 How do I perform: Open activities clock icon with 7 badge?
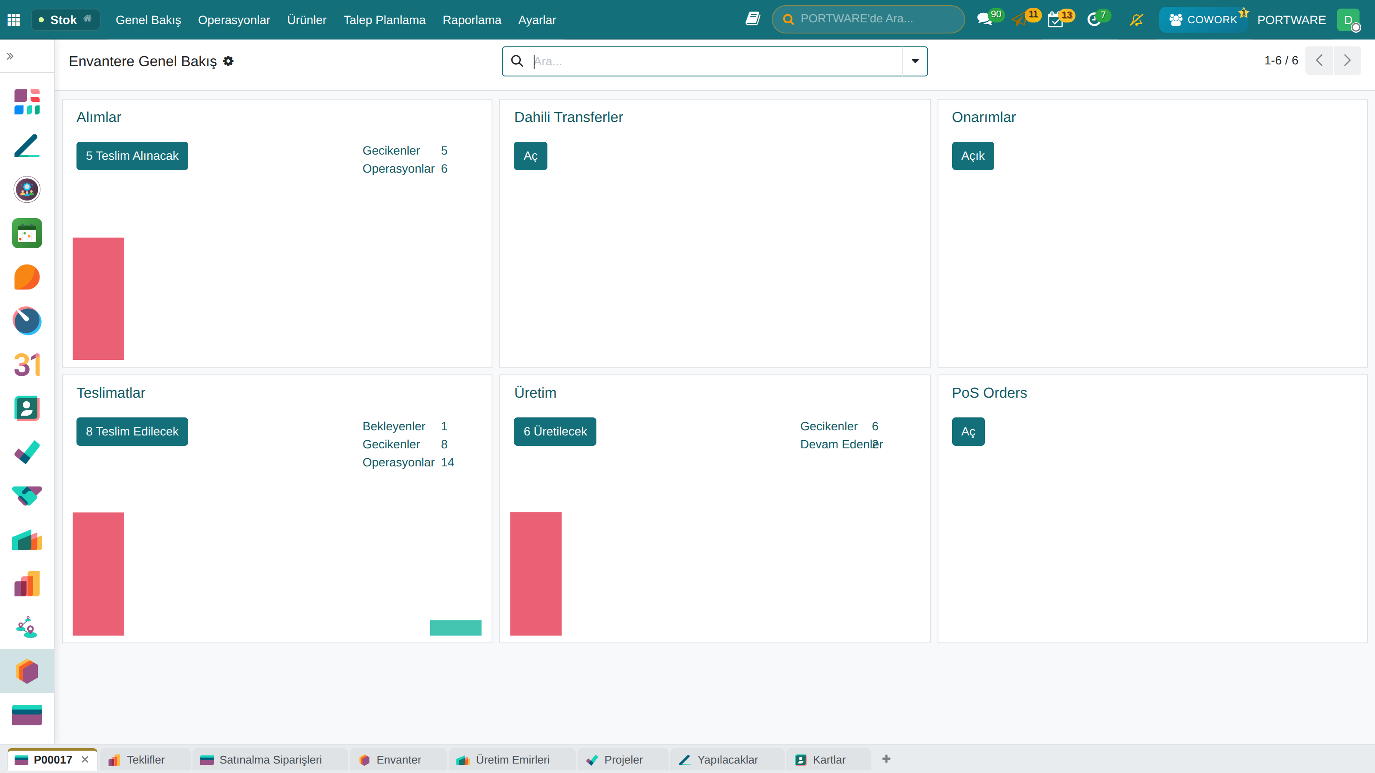click(x=1094, y=20)
